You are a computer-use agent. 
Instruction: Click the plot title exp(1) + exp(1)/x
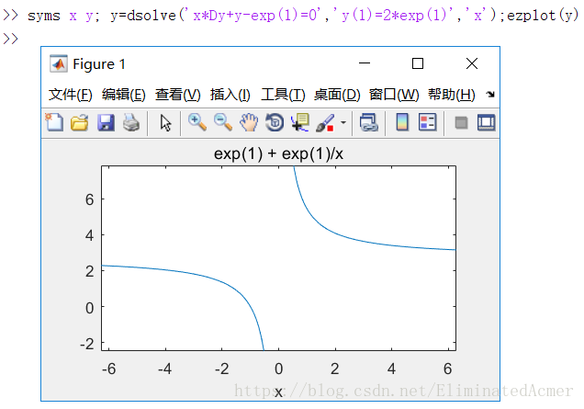click(278, 153)
